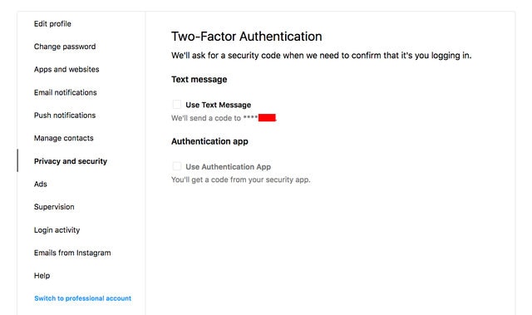The image size is (532, 315).
Task: View Login activity page
Action: [x=57, y=230]
